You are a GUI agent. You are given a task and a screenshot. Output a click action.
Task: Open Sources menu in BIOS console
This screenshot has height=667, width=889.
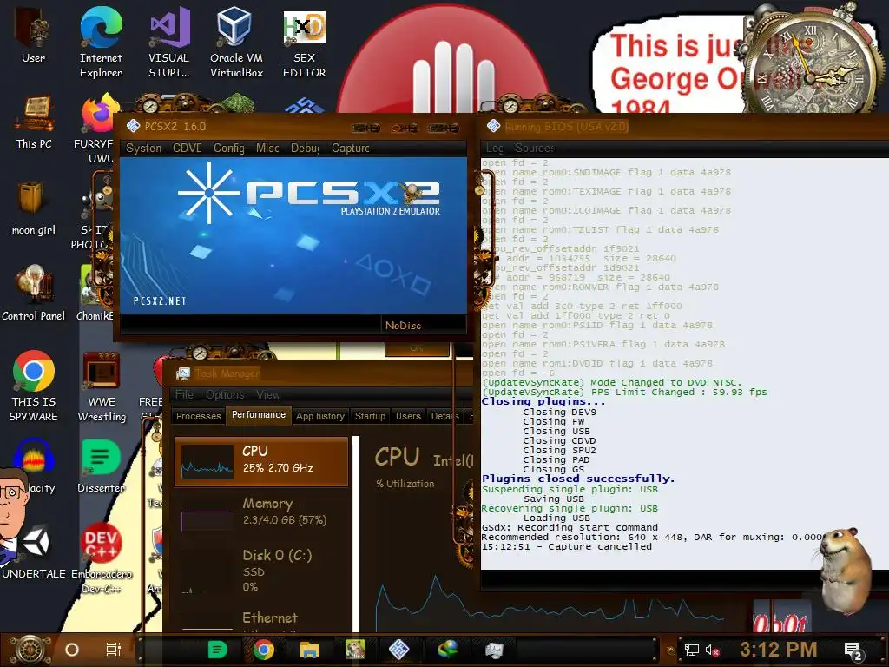pyautogui.click(x=534, y=148)
